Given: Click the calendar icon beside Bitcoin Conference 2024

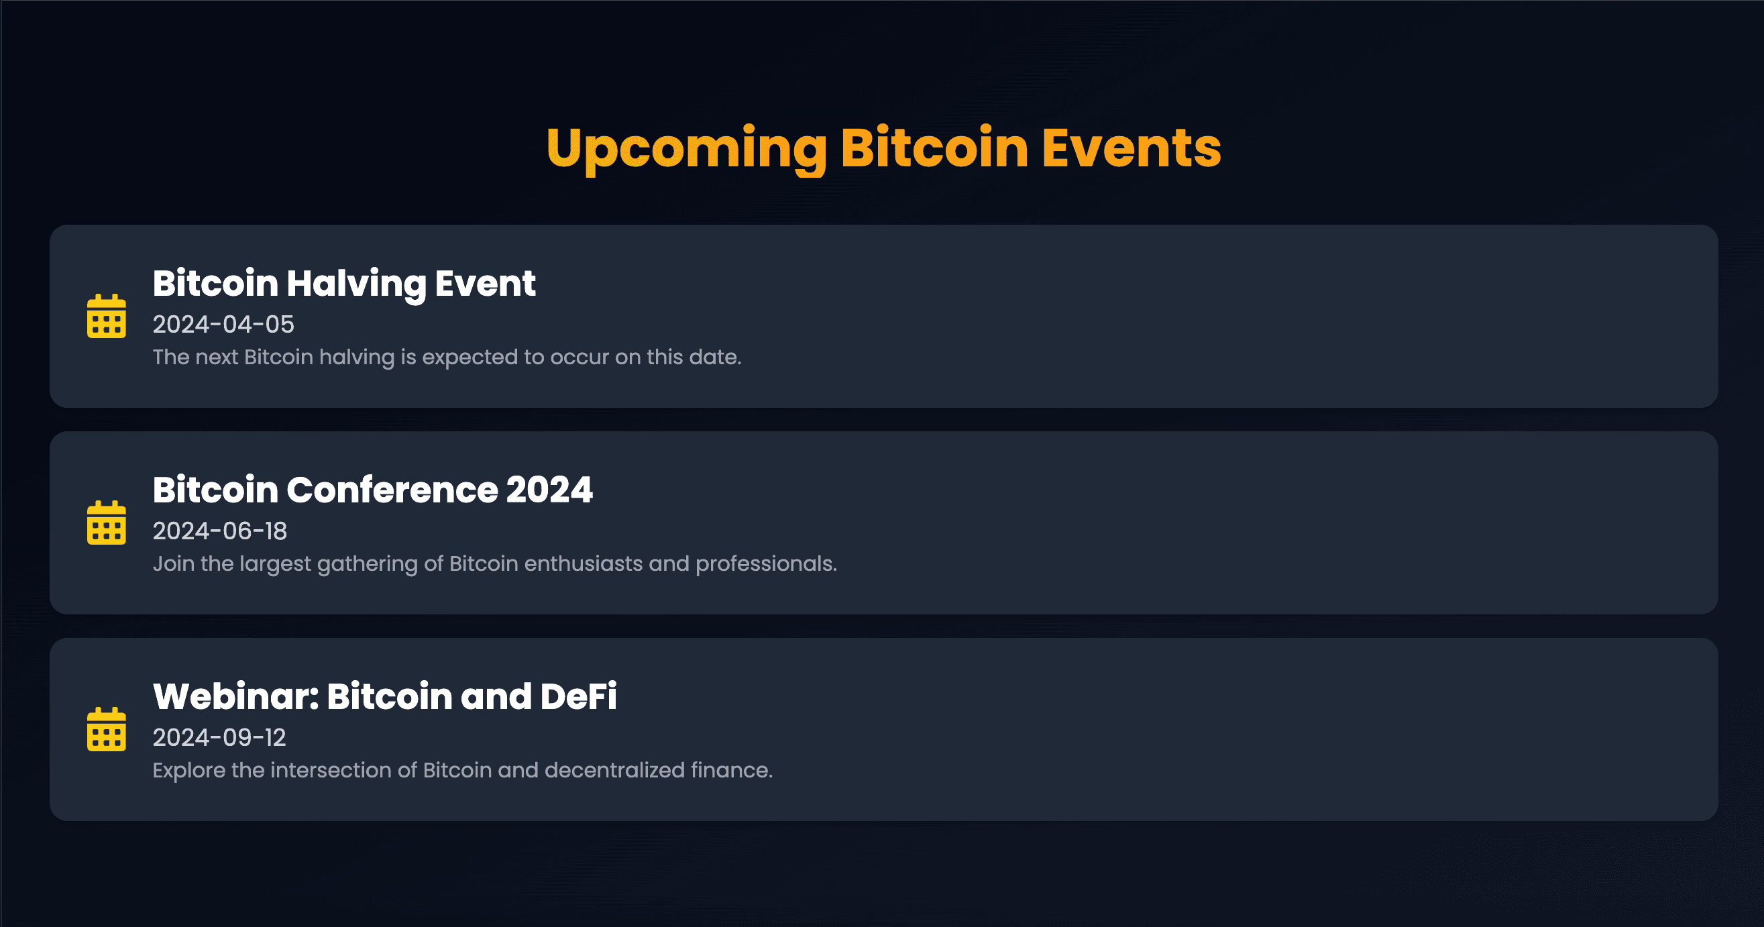Looking at the screenshot, I should click(106, 524).
